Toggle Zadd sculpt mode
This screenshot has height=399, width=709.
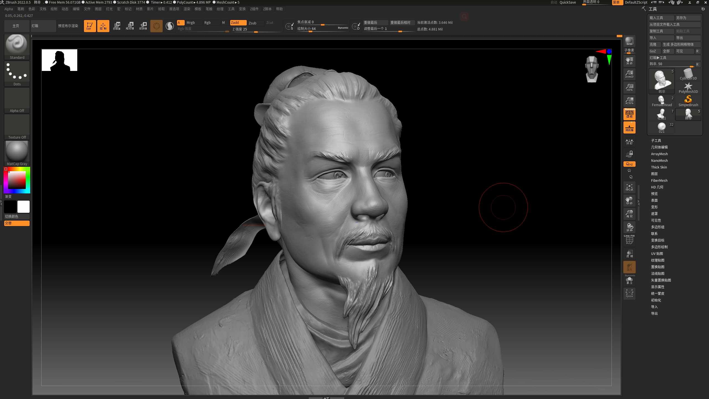pos(238,23)
